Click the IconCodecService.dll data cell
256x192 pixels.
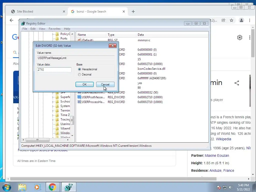151,69
